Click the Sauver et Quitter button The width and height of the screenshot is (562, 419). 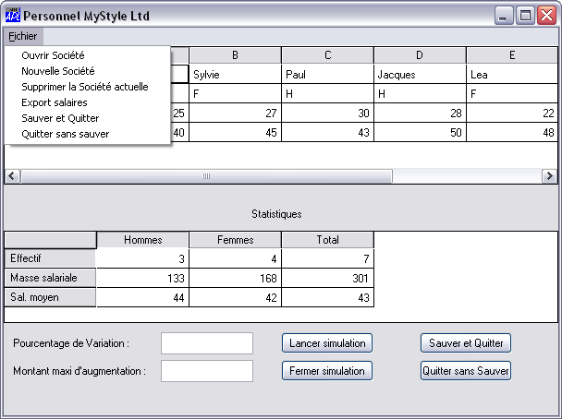click(466, 343)
